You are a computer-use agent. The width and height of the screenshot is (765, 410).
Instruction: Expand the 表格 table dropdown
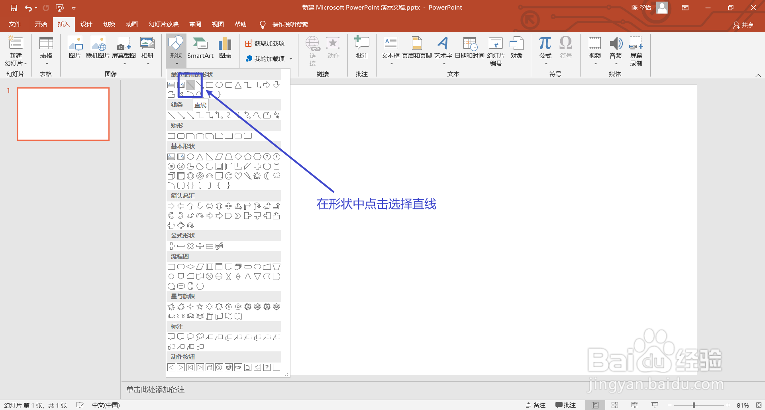tap(46, 64)
